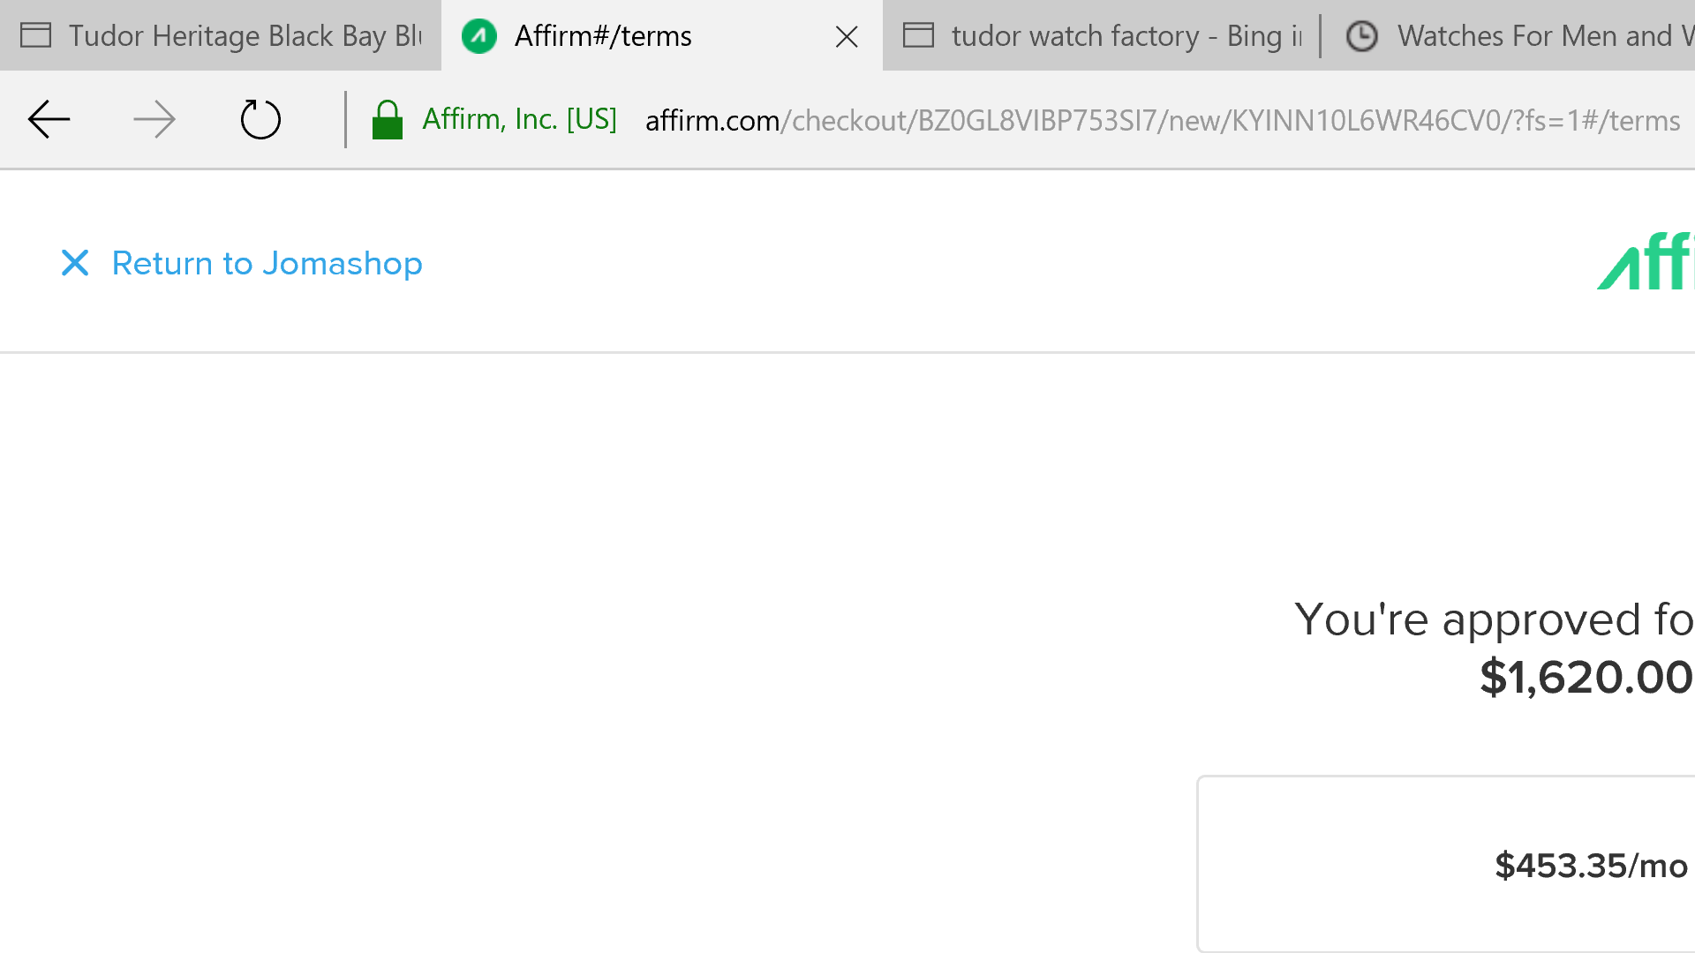1695x953 pixels.
Task: Click the $1,620.00 approved amount
Action: [1586, 678]
